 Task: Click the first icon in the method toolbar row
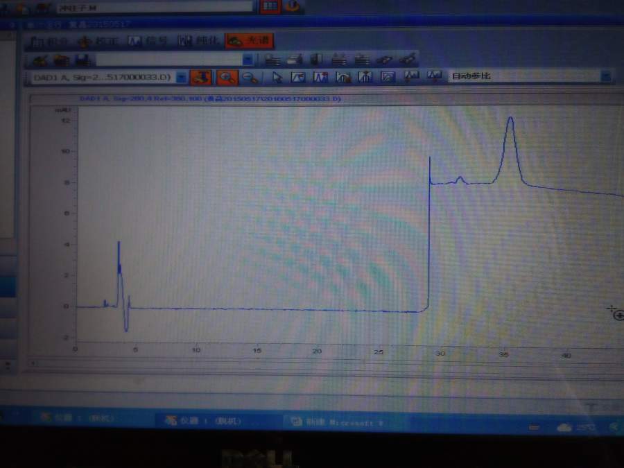[40, 60]
